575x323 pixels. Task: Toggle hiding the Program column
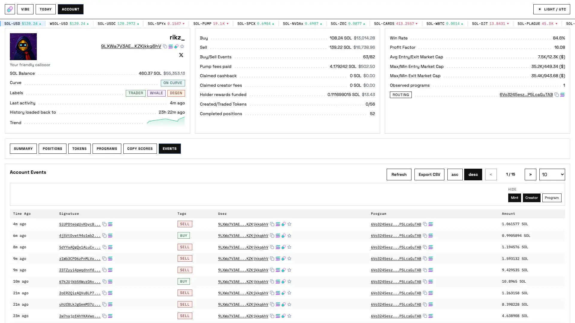point(552,198)
